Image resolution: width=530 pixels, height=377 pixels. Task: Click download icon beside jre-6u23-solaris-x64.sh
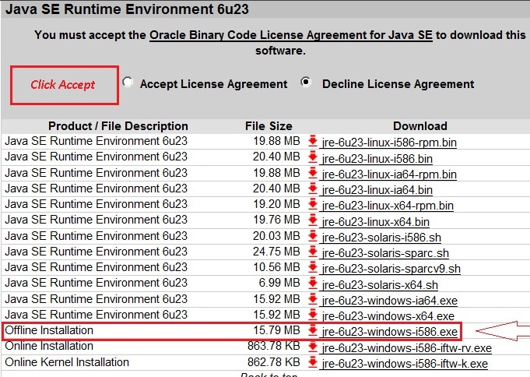(313, 284)
